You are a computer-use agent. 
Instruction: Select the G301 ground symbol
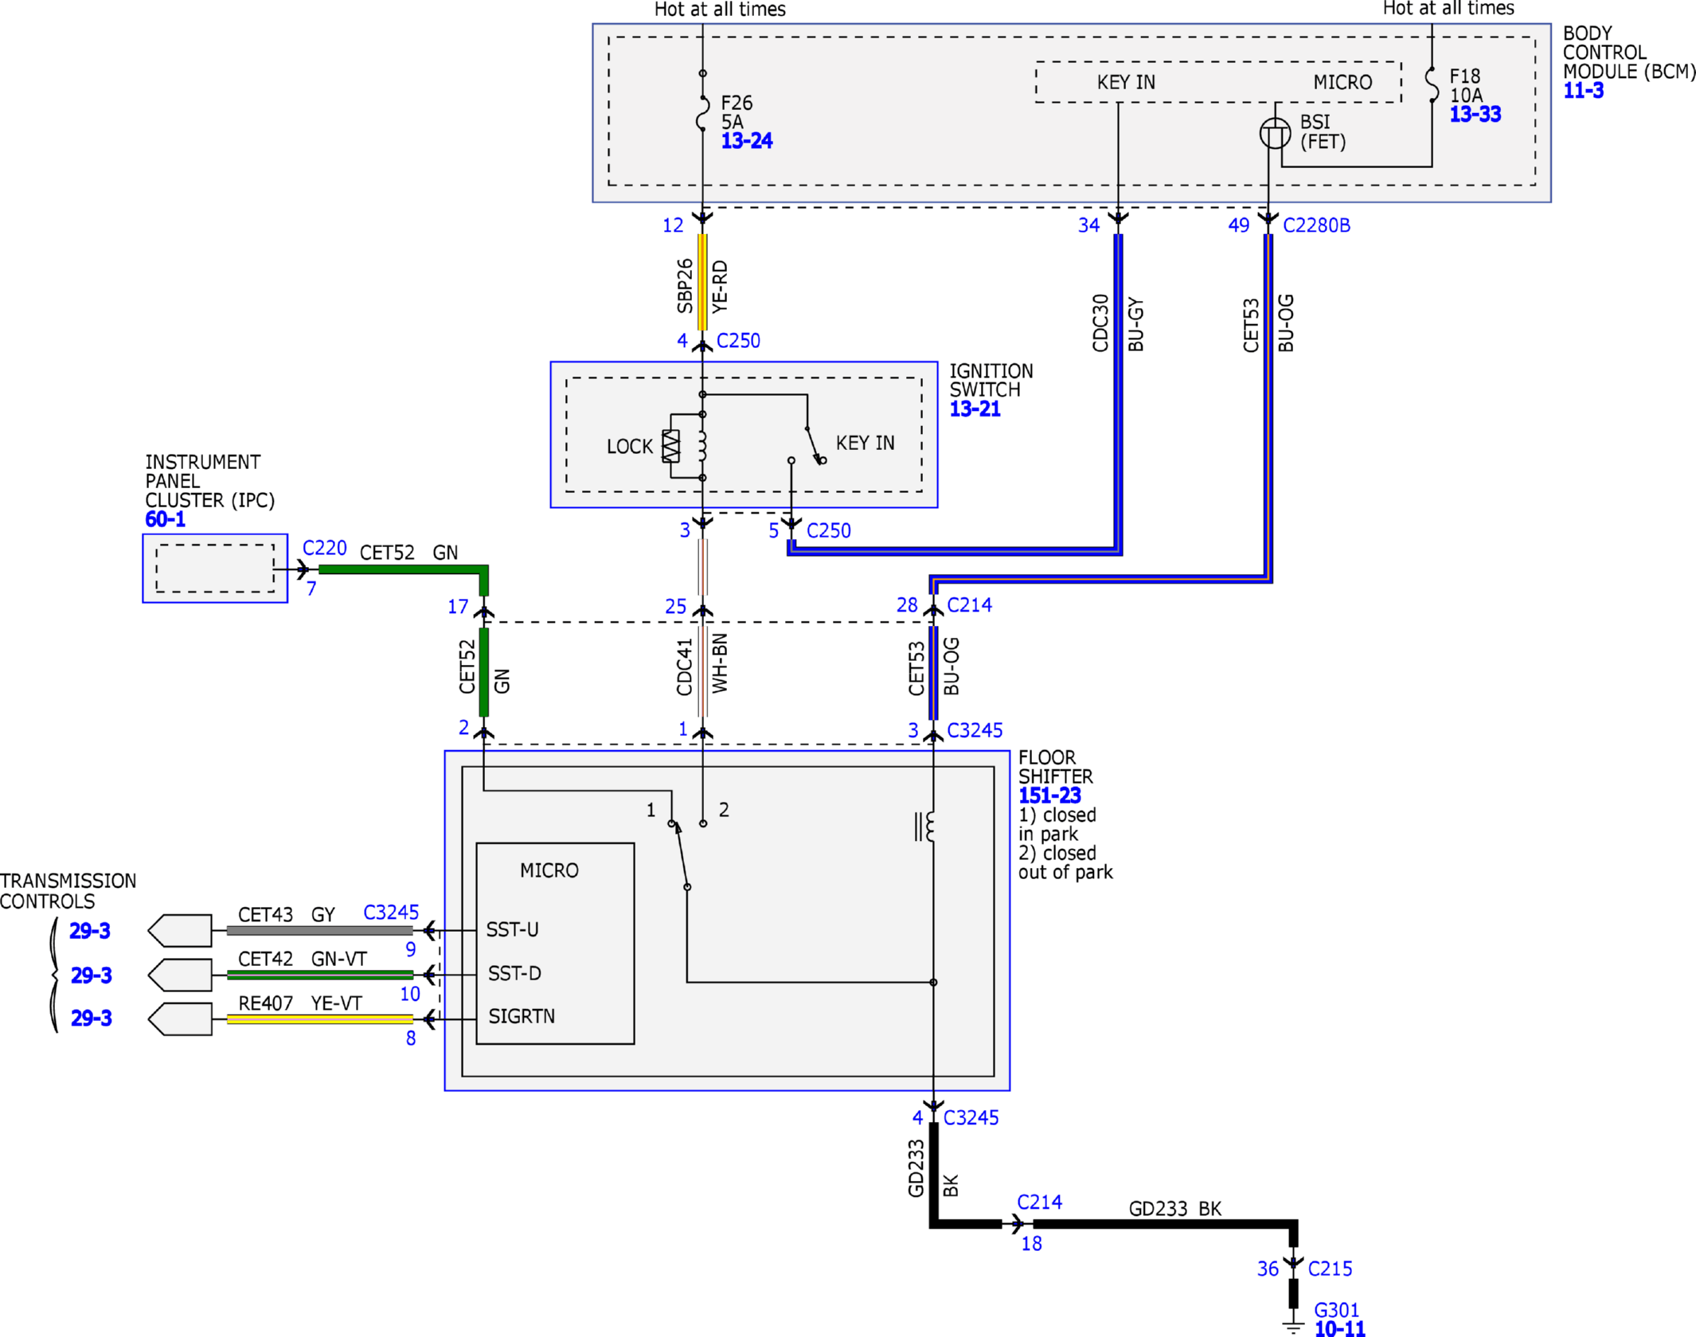tap(1293, 1327)
